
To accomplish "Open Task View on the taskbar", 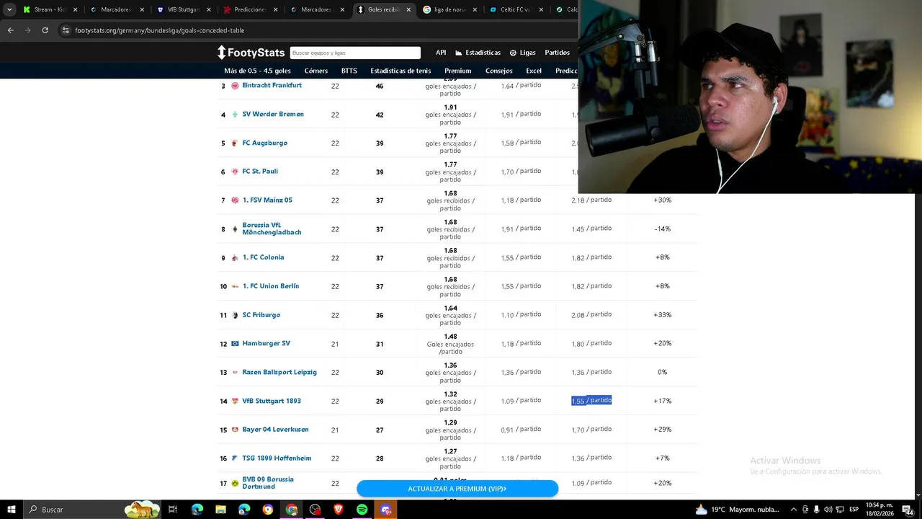I will (173, 510).
